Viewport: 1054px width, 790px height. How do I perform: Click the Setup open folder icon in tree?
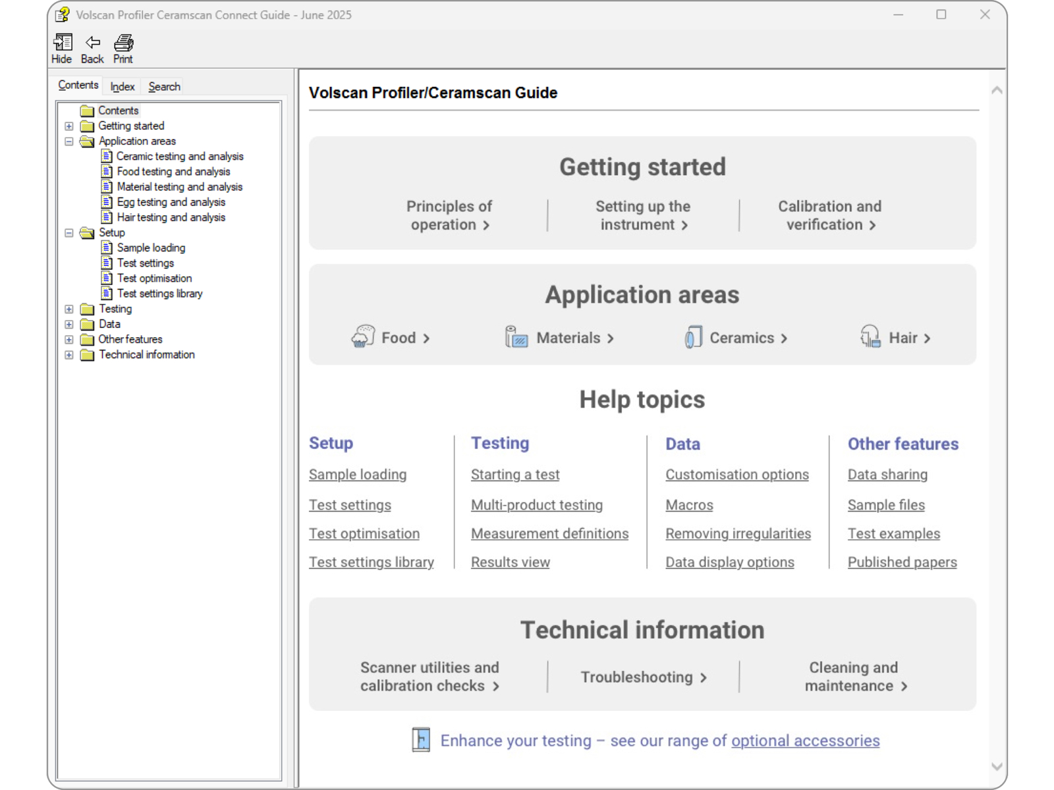point(87,232)
